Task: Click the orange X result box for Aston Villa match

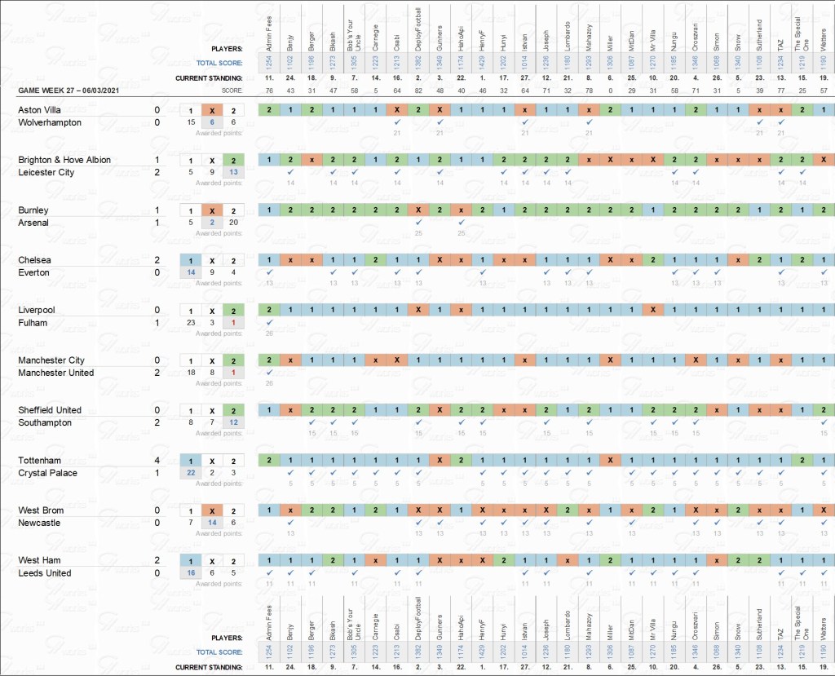Action: (x=212, y=110)
